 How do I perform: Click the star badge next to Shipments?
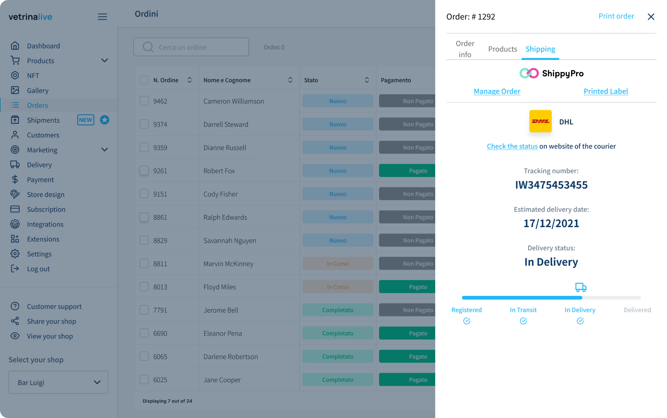104,120
